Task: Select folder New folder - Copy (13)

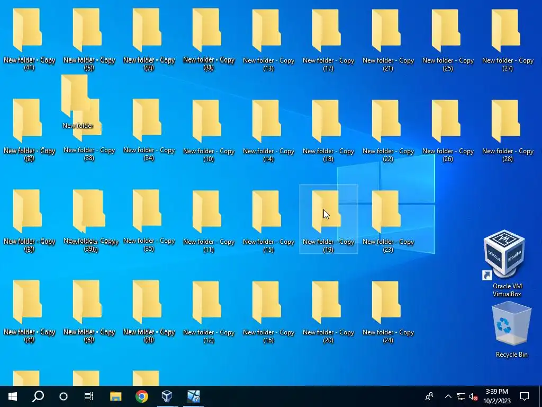Action: 268,40
